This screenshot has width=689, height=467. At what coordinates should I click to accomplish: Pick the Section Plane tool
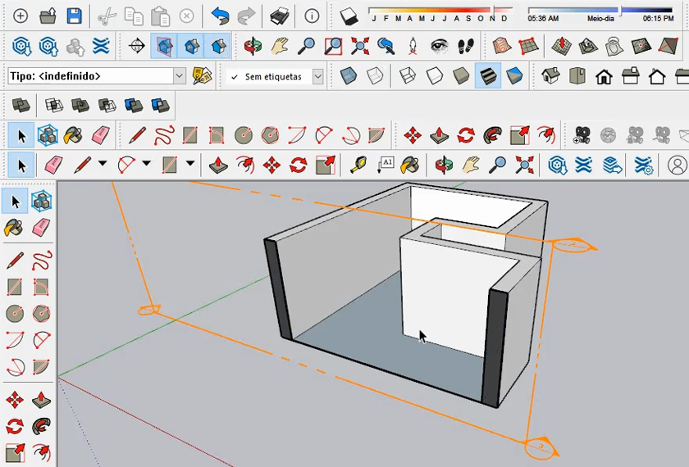[x=137, y=46]
